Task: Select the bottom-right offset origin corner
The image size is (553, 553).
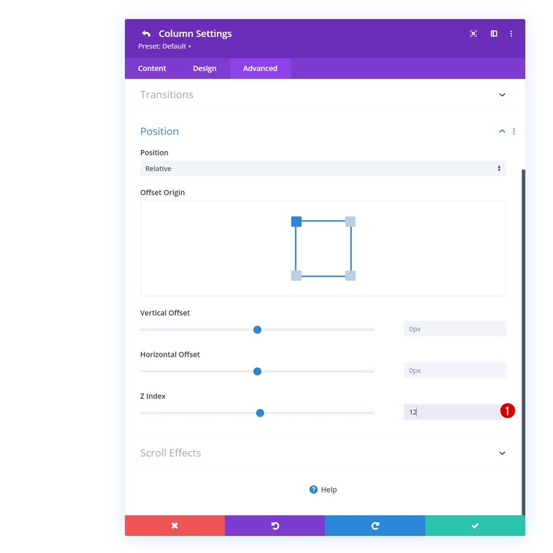Action: [x=350, y=276]
